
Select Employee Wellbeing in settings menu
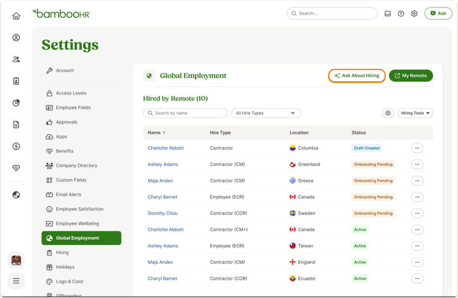(x=78, y=223)
